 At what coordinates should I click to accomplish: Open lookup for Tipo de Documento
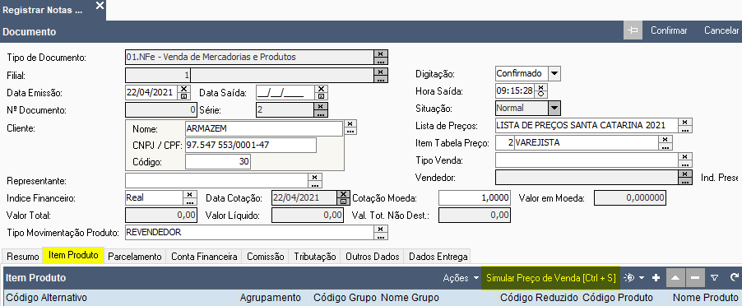click(x=381, y=61)
